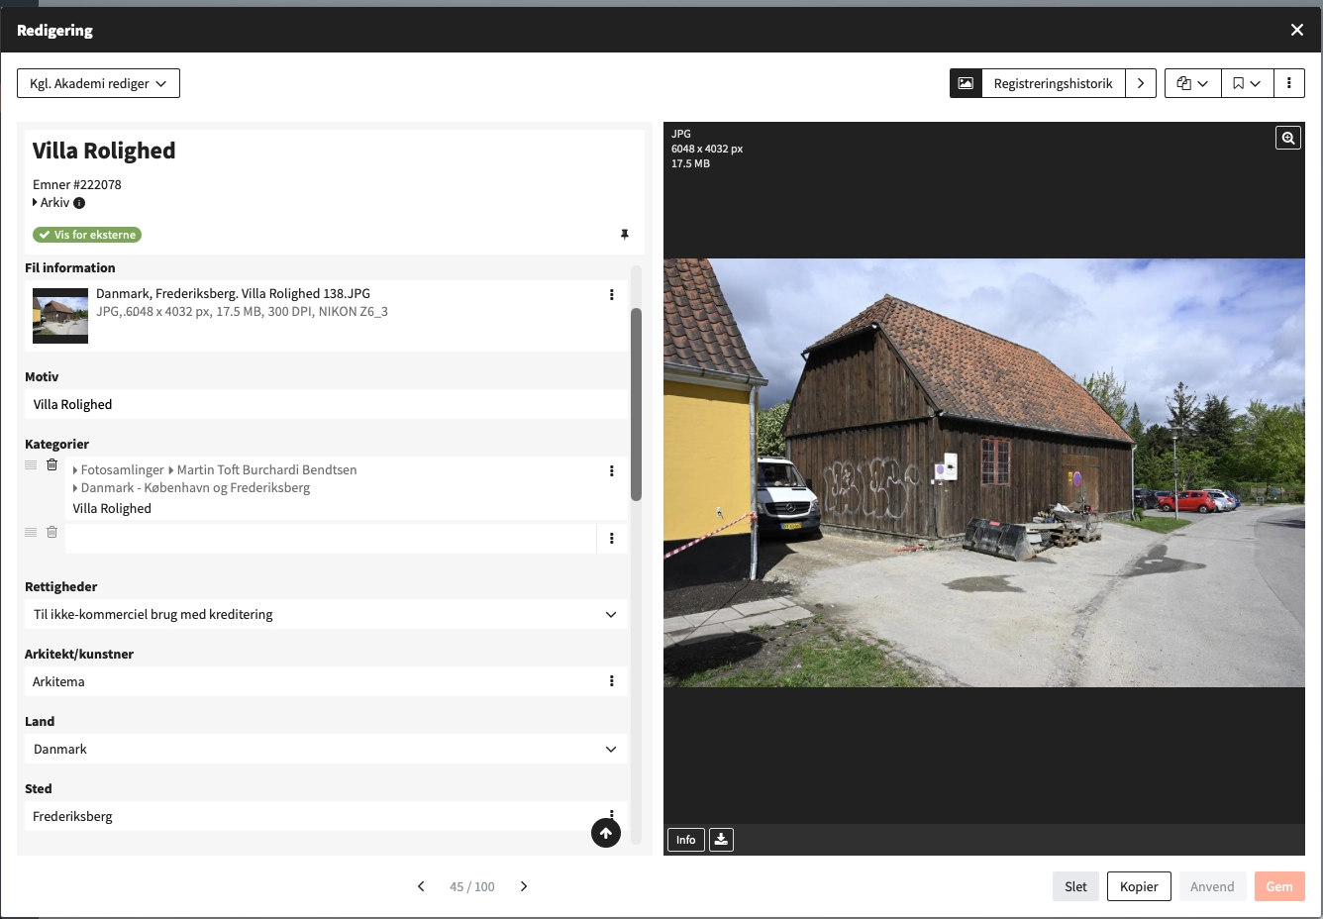Screen dimensions: 1323x919
Task: Close the Redigering dialog
Action: coord(1297,30)
